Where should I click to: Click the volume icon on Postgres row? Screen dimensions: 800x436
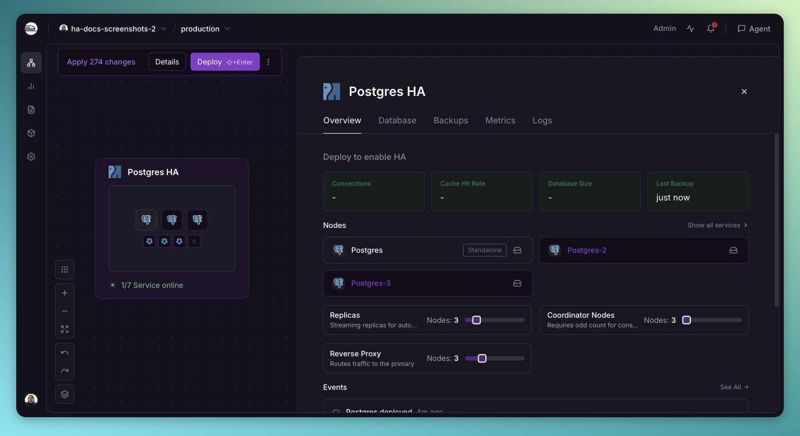517,250
